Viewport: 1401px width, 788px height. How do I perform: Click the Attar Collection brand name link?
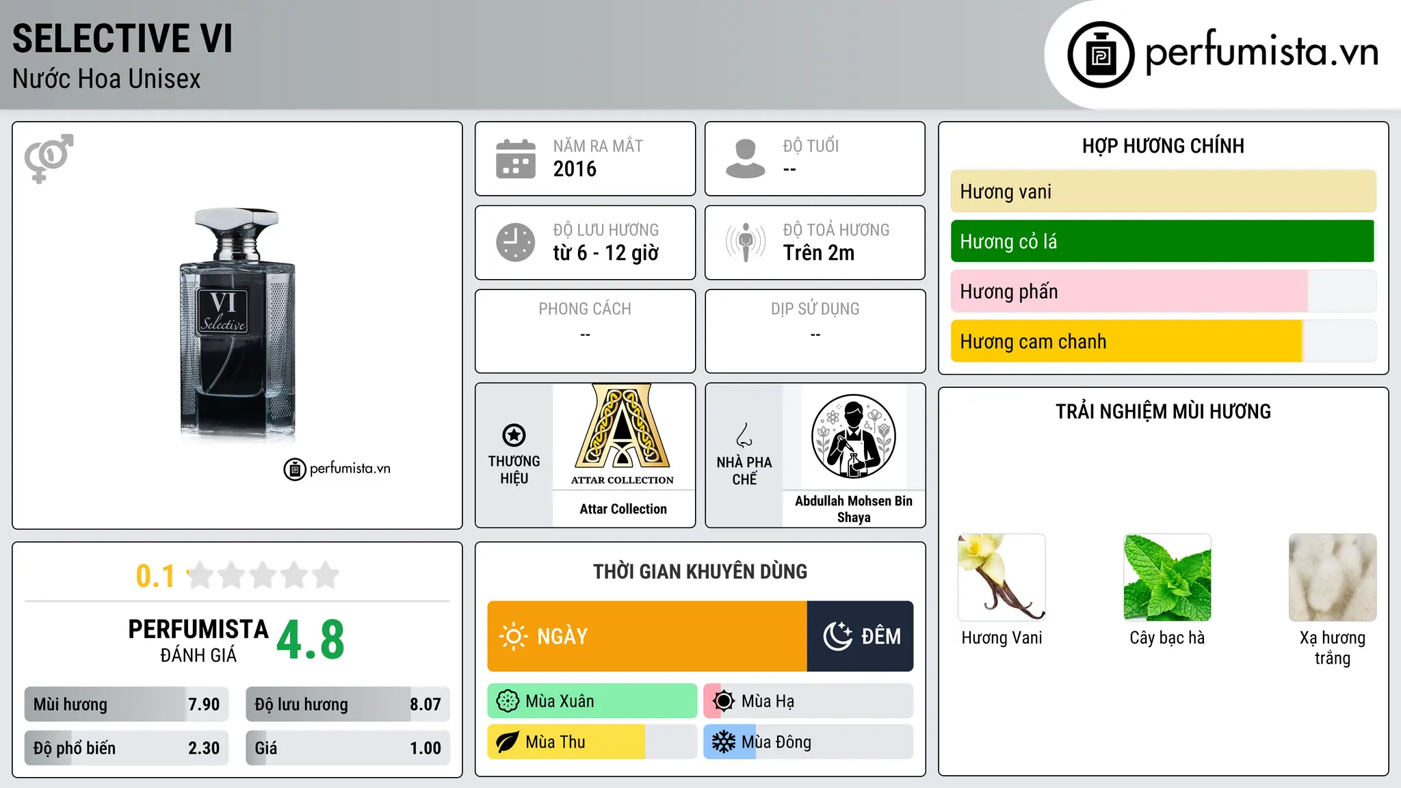point(623,509)
